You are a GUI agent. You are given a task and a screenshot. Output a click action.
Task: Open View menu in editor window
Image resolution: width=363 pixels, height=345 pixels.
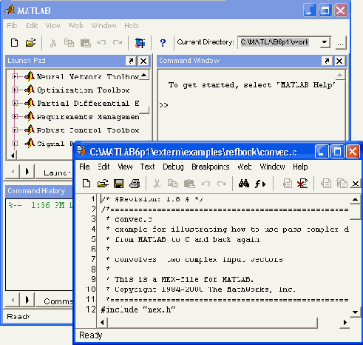[x=125, y=167]
